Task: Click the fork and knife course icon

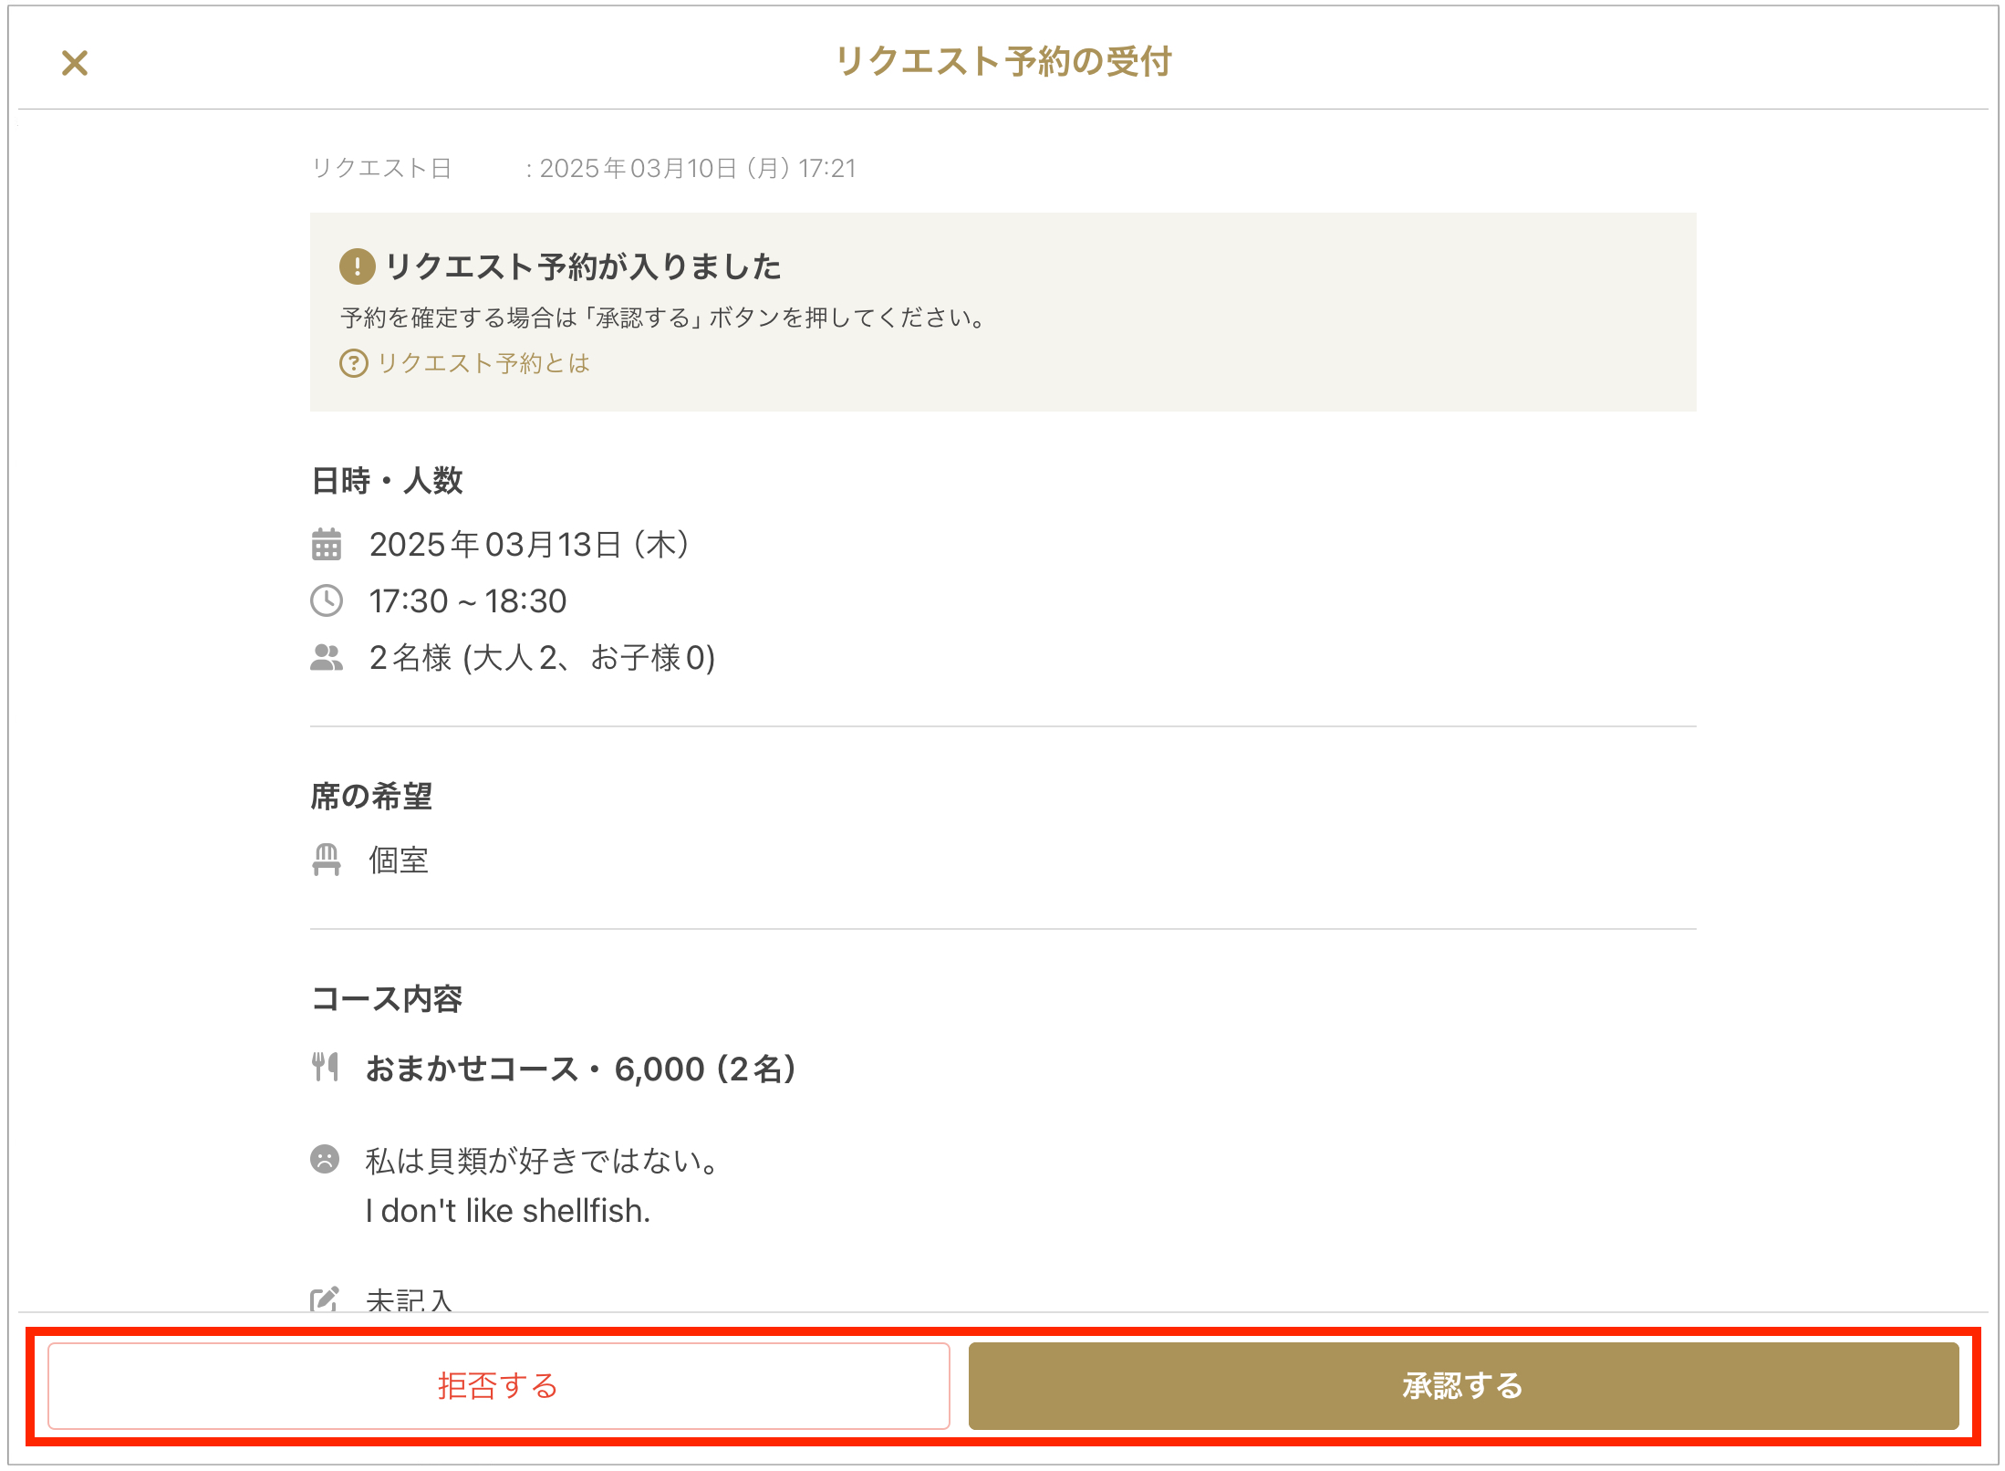Action: [326, 1067]
